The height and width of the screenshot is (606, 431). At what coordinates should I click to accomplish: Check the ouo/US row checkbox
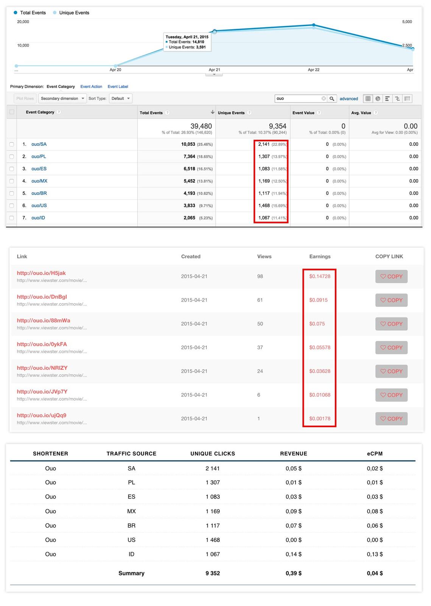[x=12, y=206]
